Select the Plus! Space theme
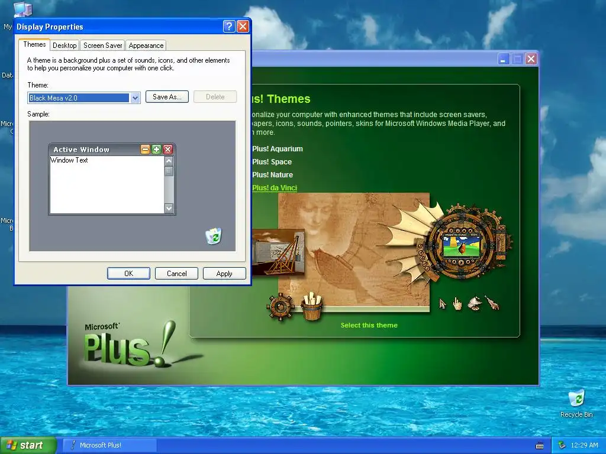This screenshot has height=454, width=606. 272,162
